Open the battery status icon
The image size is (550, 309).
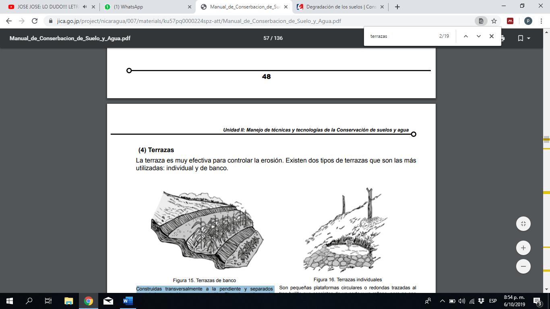tap(452, 301)
